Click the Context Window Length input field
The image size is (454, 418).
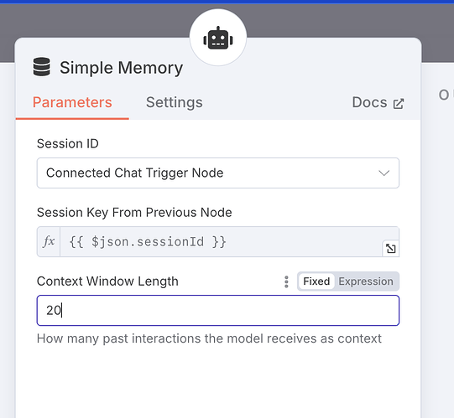[218, 311]
